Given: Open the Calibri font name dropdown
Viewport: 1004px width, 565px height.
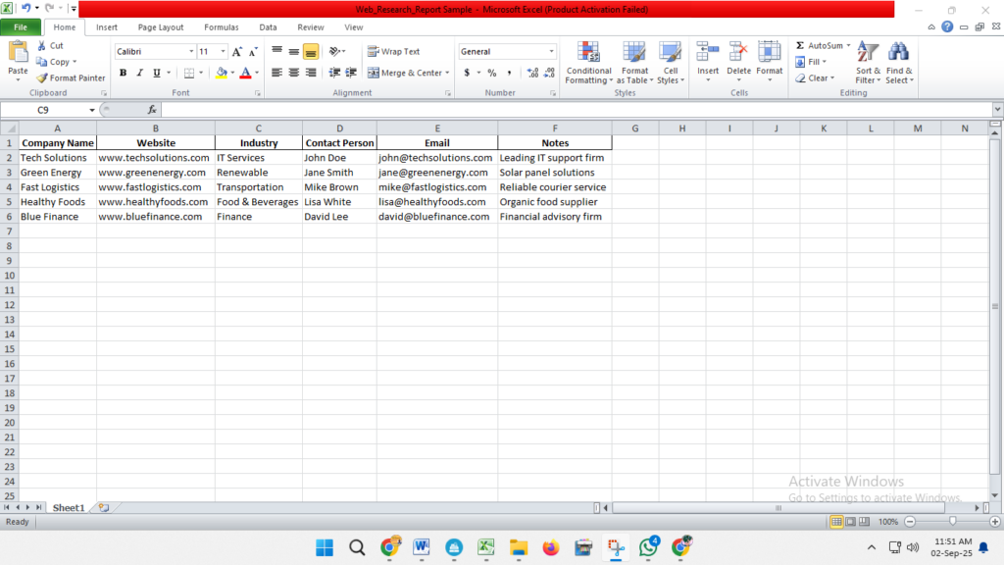Looking at the screenshot, I should tap(191, 51).
